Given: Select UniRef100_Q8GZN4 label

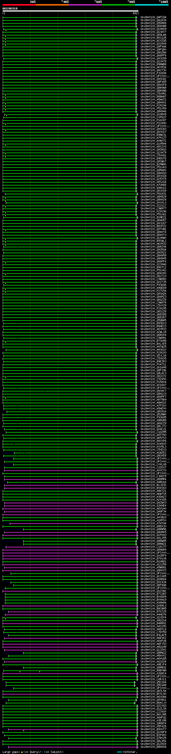Looking at the screenshot, I should 153,53.
